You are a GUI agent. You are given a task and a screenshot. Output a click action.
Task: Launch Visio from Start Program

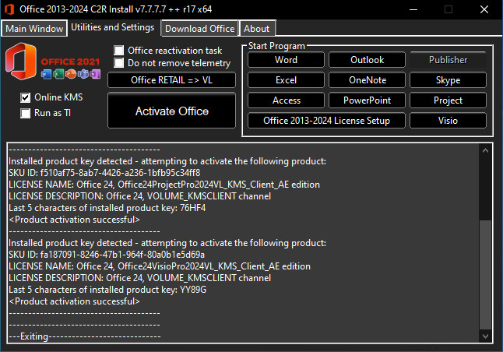tap(448, 121)
